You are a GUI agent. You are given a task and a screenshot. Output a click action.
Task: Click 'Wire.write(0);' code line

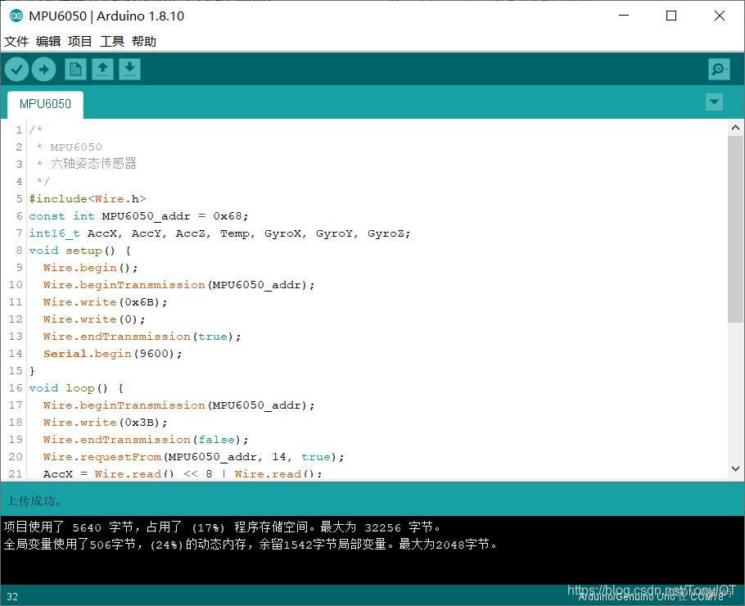coord(94,319)
